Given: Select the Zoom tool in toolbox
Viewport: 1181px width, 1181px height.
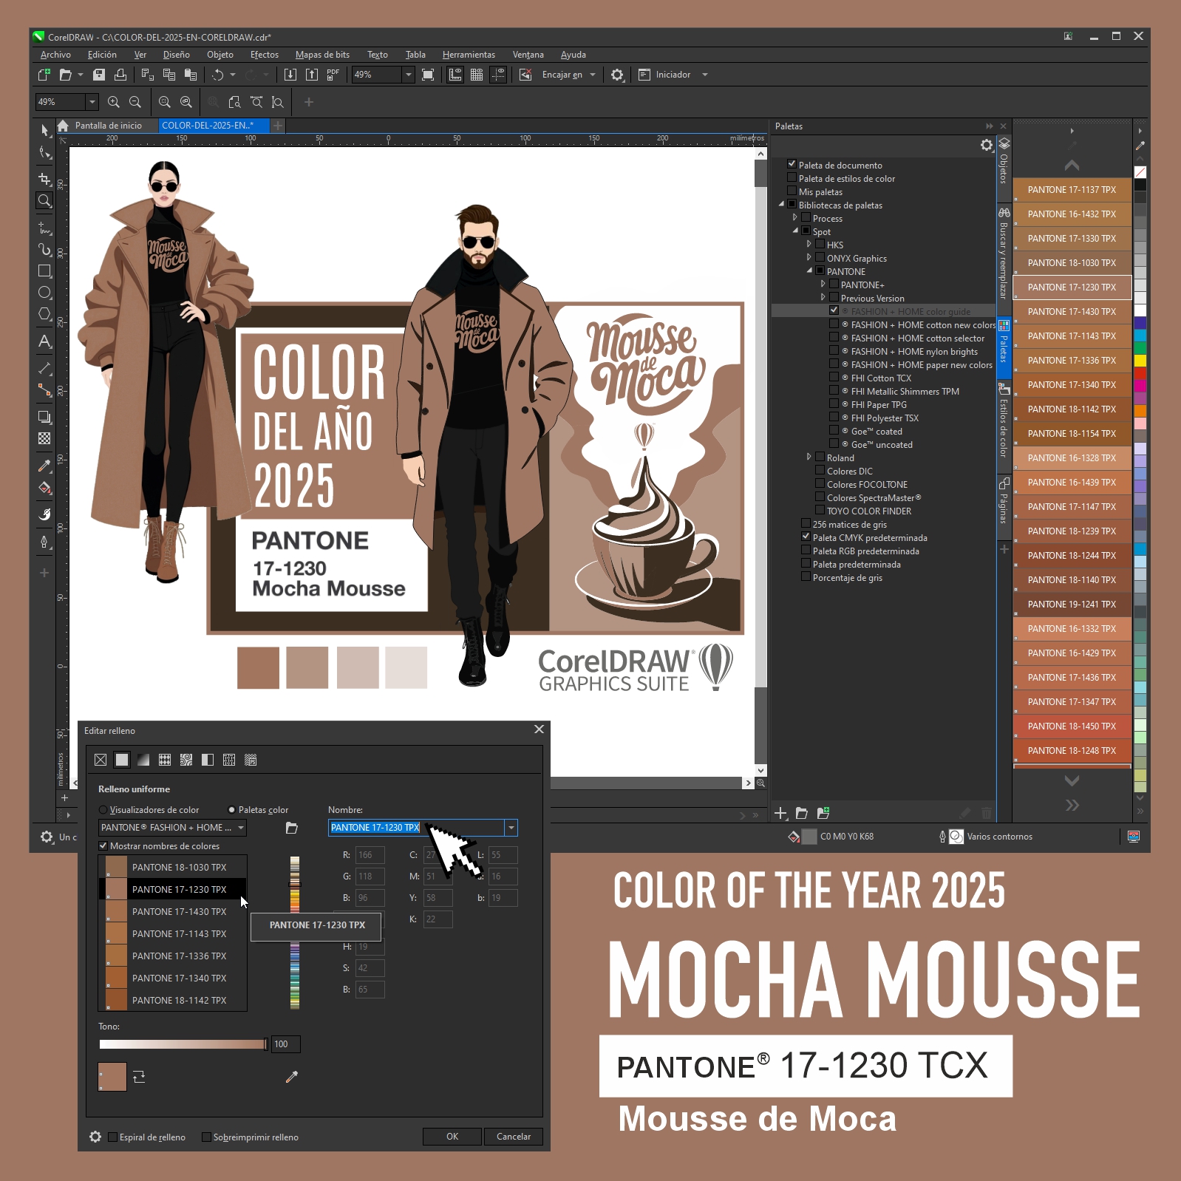Looking at the screenshot, I should [x=44, y=200].
